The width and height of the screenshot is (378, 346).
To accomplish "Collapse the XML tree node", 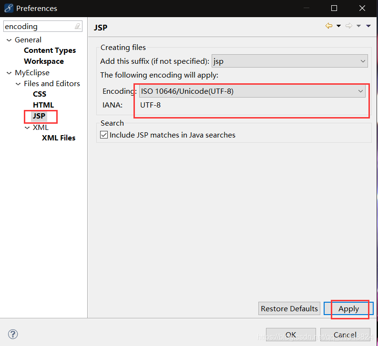I will 27,128.
